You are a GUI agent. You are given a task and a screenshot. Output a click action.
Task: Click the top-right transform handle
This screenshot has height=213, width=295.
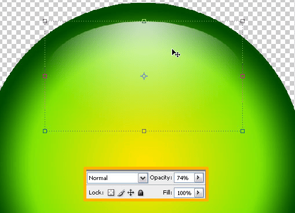243,21
